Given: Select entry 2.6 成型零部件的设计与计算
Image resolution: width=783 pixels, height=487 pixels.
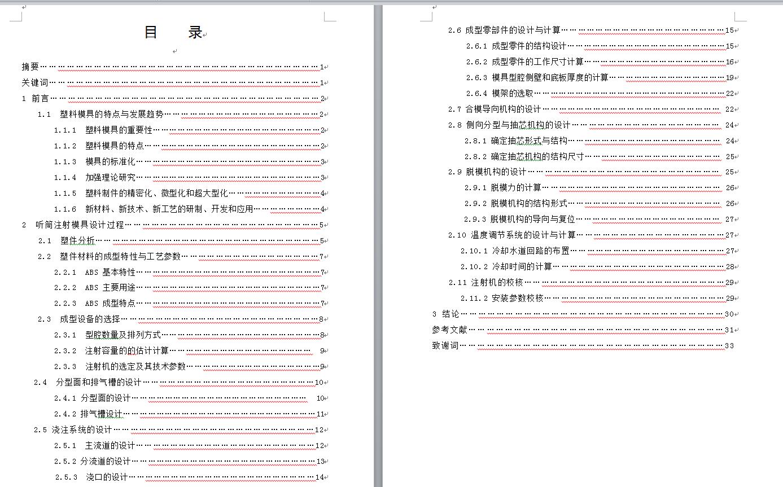Looking at the screenshot, I should tap(591, 30).
